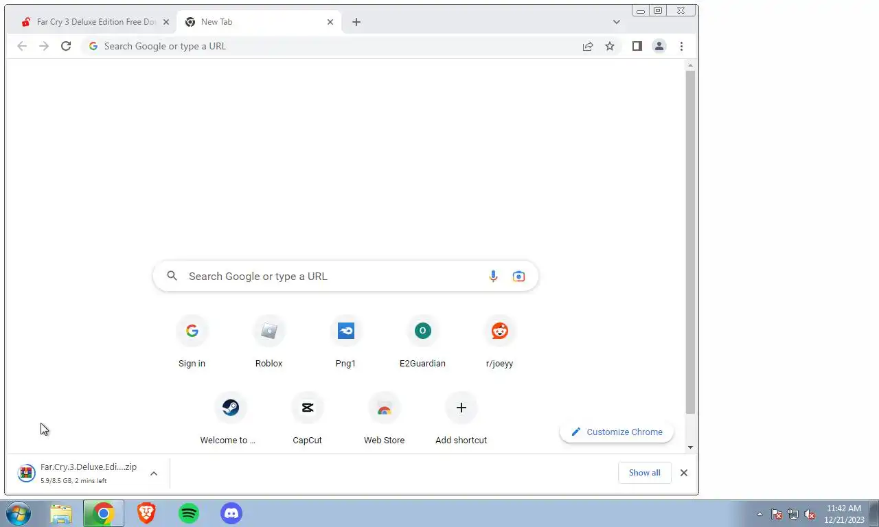Close the Far Cry 3 Deluxe Edition tab
The height and width of the screenshot is (527, 879).
(x=165, y=22)
